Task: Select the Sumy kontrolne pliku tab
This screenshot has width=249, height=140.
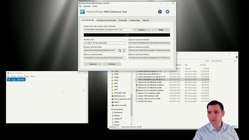Action: point(88,20)
